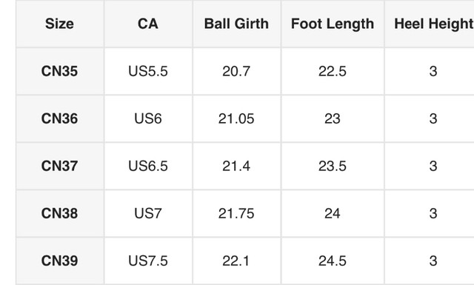Select the US5.5 cell
The height and width of the screenshot is (285, 474).
148,71
